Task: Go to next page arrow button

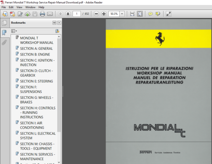Action: (68, 14)
